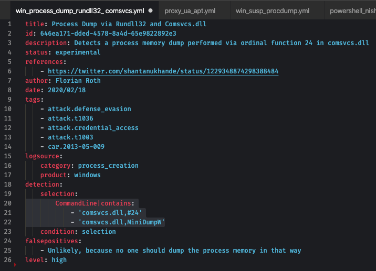Image resolution: width=376 pixels, height=271 pixels.
Task: Click the text 'Process Dump via Rundll32 and Comsvcs.dll'
Action: click(x=129, y=24)
